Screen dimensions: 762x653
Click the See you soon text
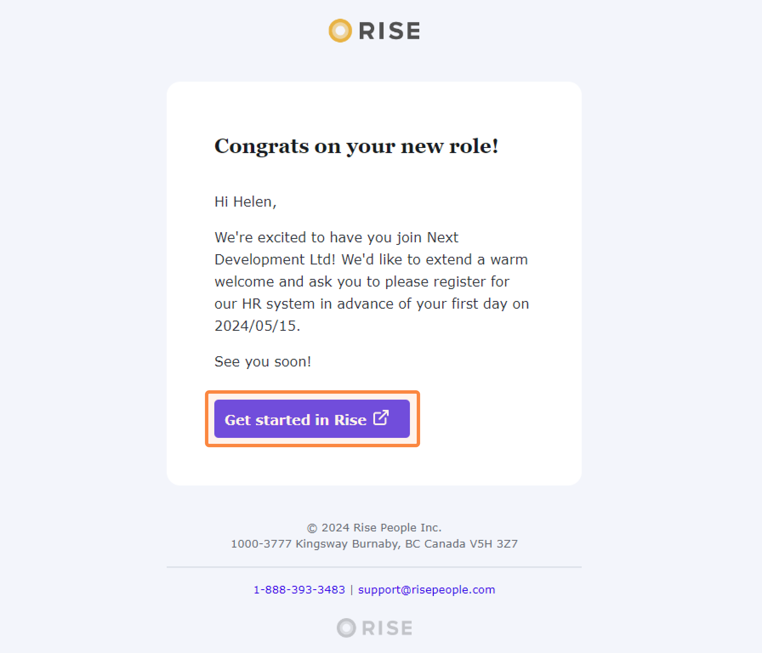coord(263,361)
